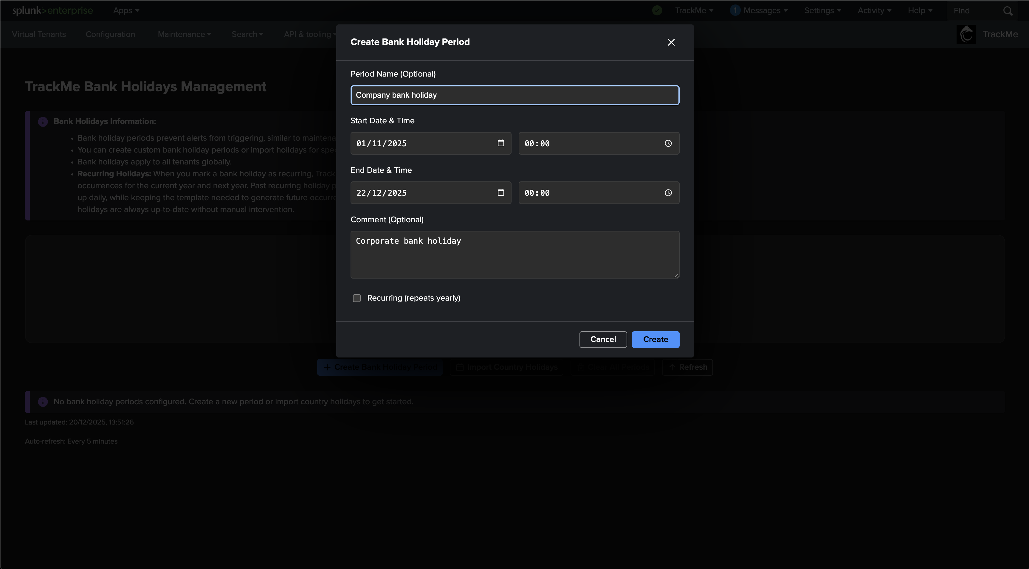Cancel the bank holiday dialog

(x=603, y=339)
